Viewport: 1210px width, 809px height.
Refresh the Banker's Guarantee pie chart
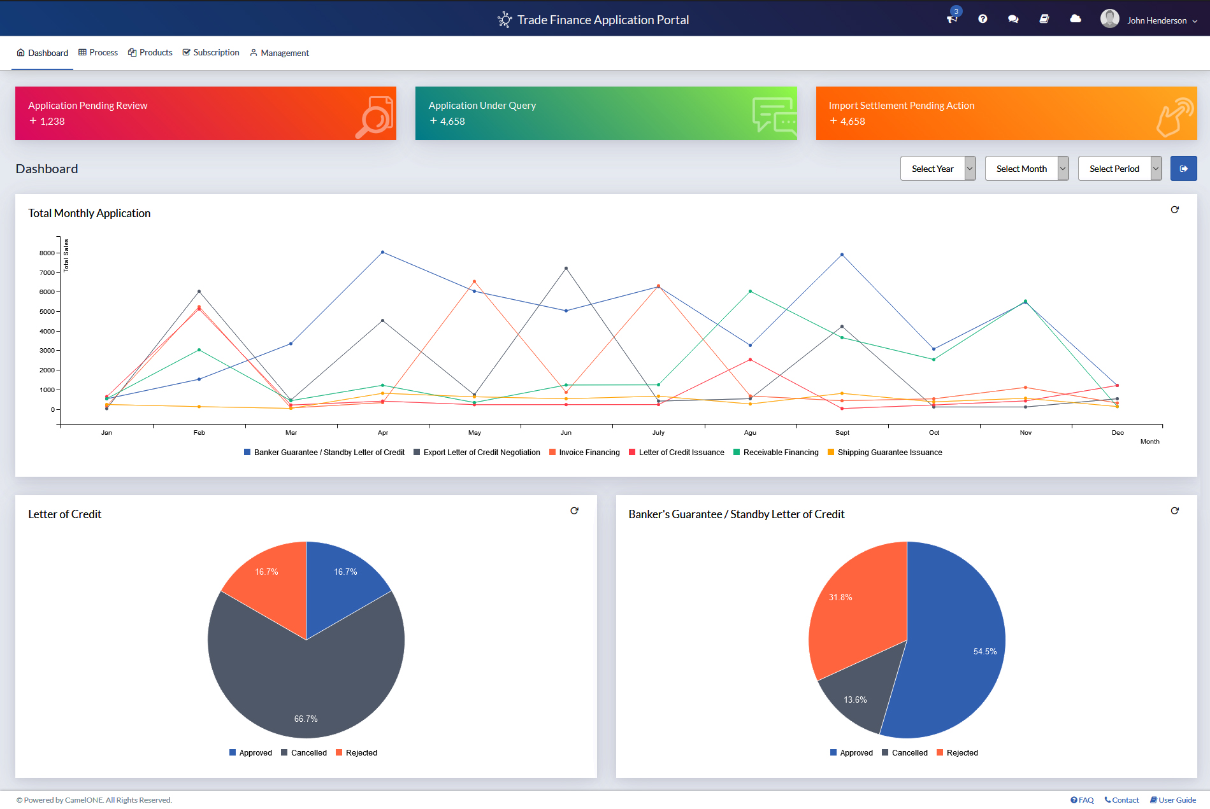(x=1174, y=511)
